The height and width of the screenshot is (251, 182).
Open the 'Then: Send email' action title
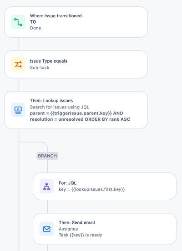[77, 222]
